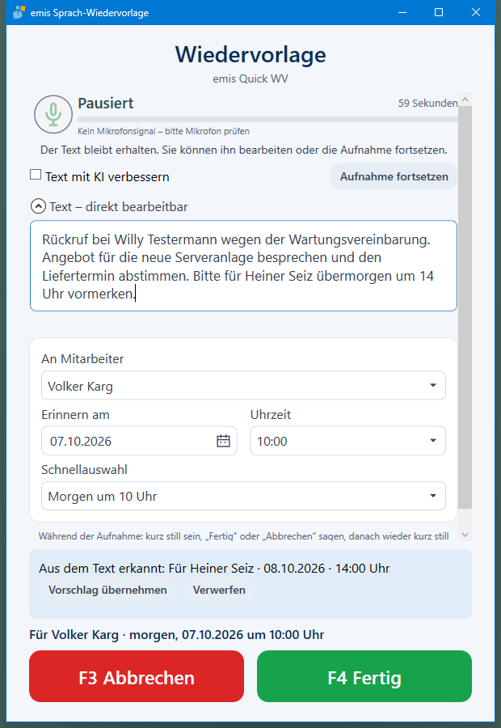Click into the dictated text area

243,266
